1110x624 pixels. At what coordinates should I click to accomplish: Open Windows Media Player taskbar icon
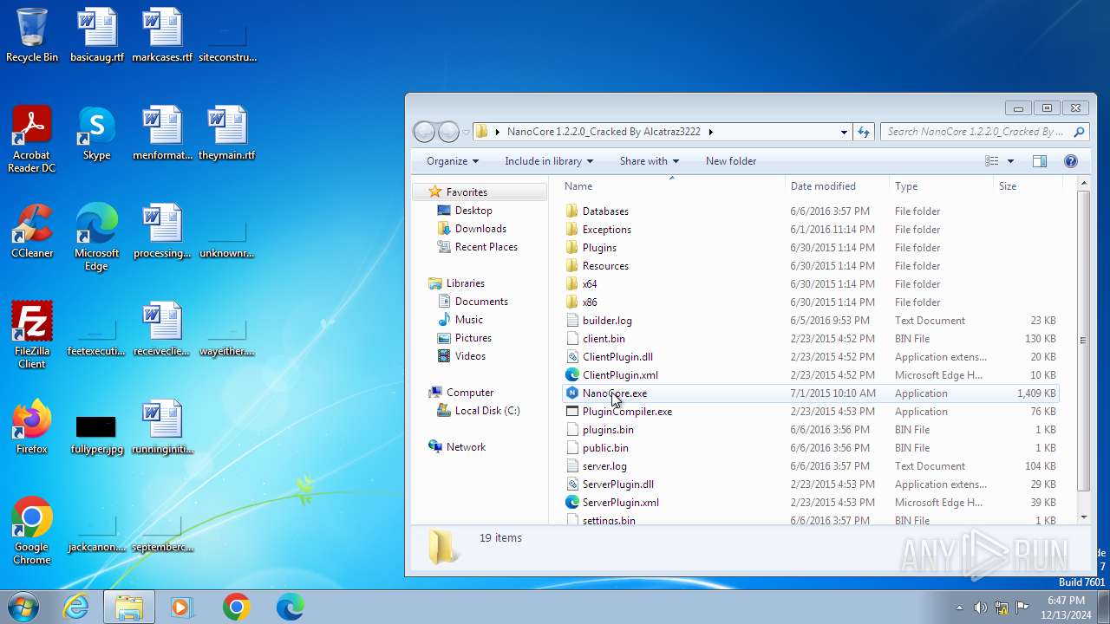click(181, 607)
